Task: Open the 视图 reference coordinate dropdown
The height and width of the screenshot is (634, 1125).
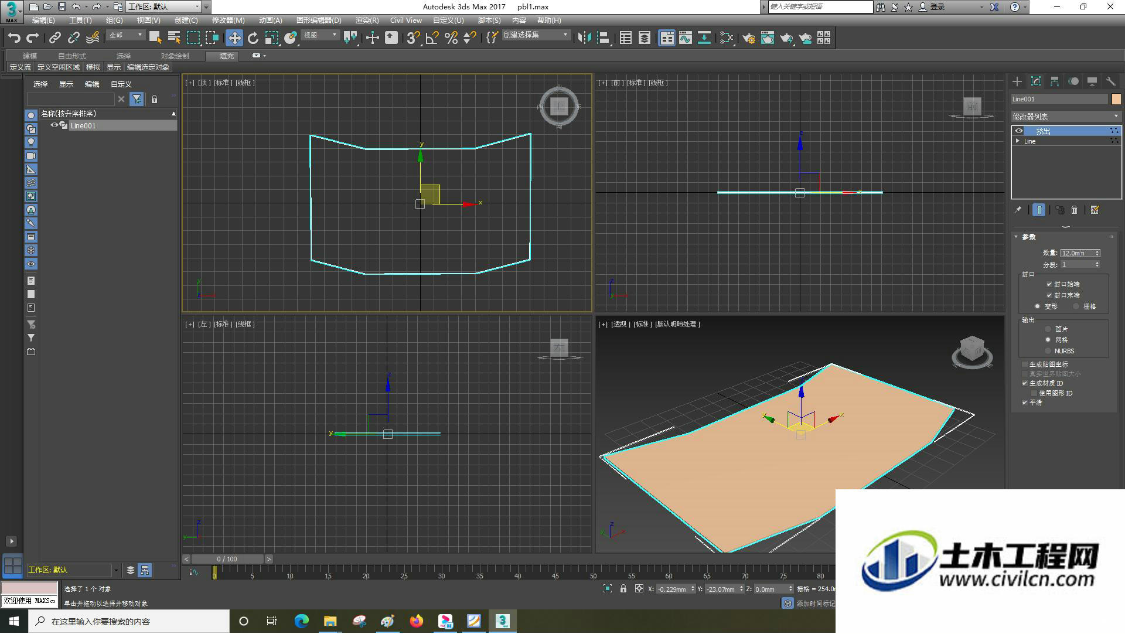Action: (x=320, y=35)
